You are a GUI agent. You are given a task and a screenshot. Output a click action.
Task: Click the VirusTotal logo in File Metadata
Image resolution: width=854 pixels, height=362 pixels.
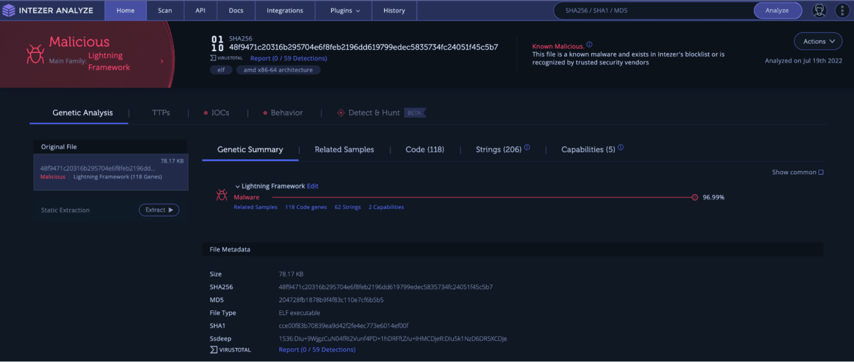[x=231, y=350]
